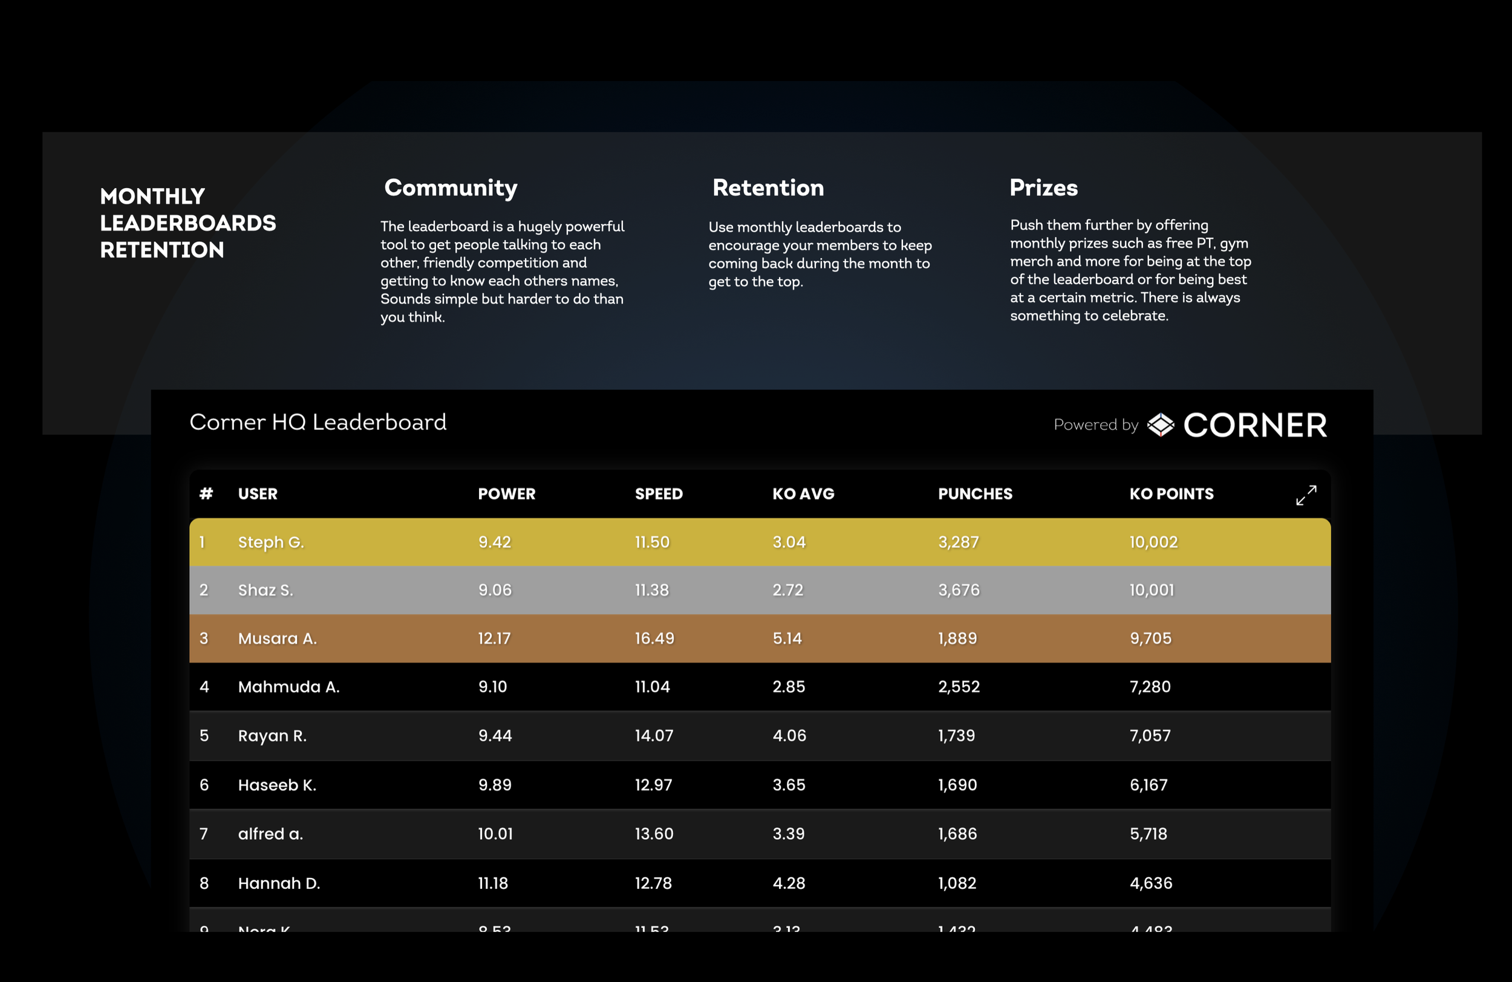1512x982 pixels.
Task: Click punches value 1,889
Action: click(x=957, y=639)
